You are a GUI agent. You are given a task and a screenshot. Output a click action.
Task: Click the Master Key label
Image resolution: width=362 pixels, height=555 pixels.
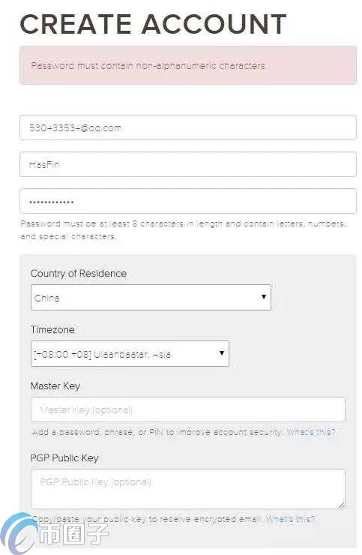(55, 385)
